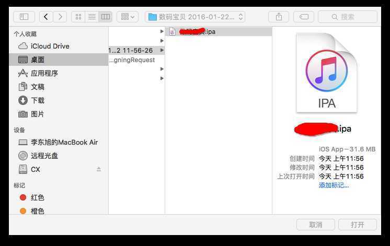Expand the arrow below gningRequest row
This screenshot has width=390, height=246.
coord(162,69)
